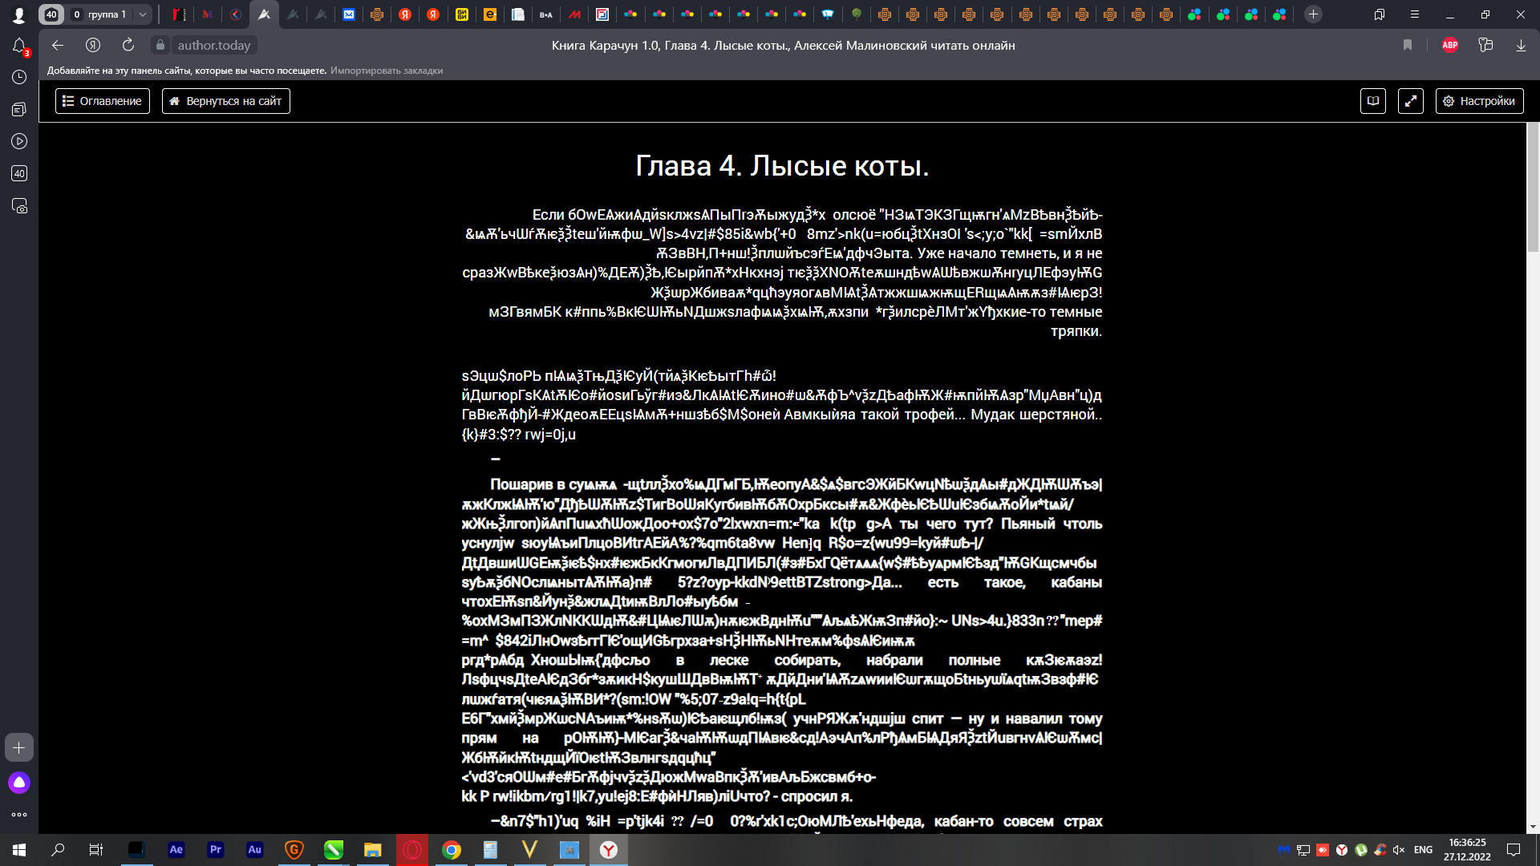The width and height of the screenshot is (1540, 866).
Task: Click the Alice voice assistant purple icon
Action: coord(19,783)
